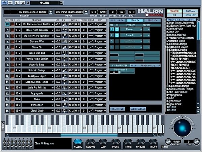The width and height of the screenshot is (202, 152).
Task: Open the preset save disk icon
Action: (x=61, y=3)
